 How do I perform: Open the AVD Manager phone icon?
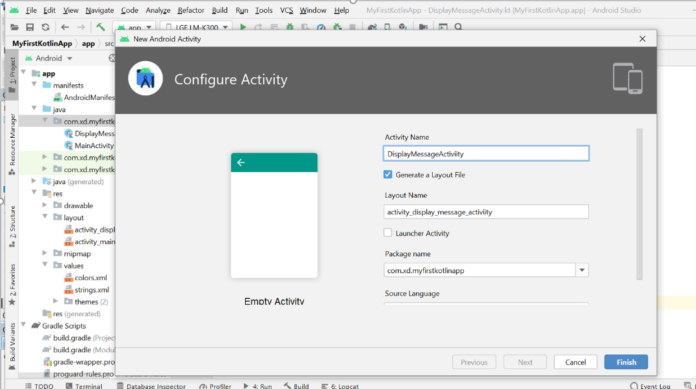[388, 27]
